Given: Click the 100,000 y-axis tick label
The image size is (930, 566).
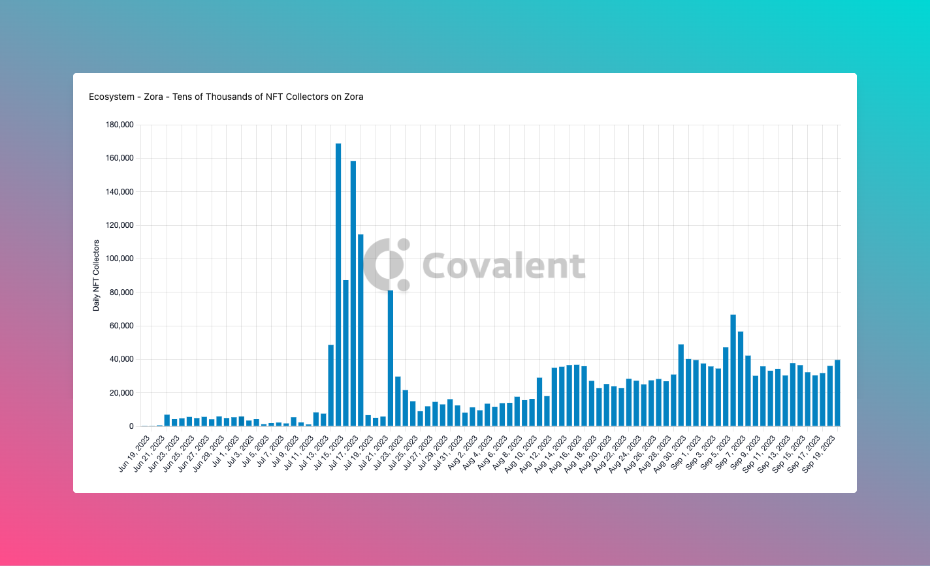Looking at the screenshot, I should [x=120, y=259].
